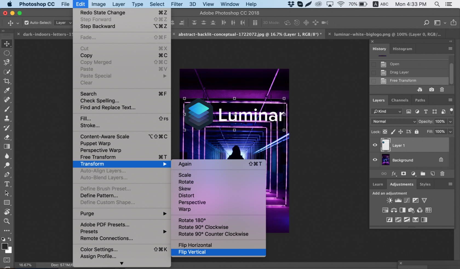Image resolution: width=460 pixels, height=269 pixels.
Task: Link layers using the chain icon
Action: point(384,173)
